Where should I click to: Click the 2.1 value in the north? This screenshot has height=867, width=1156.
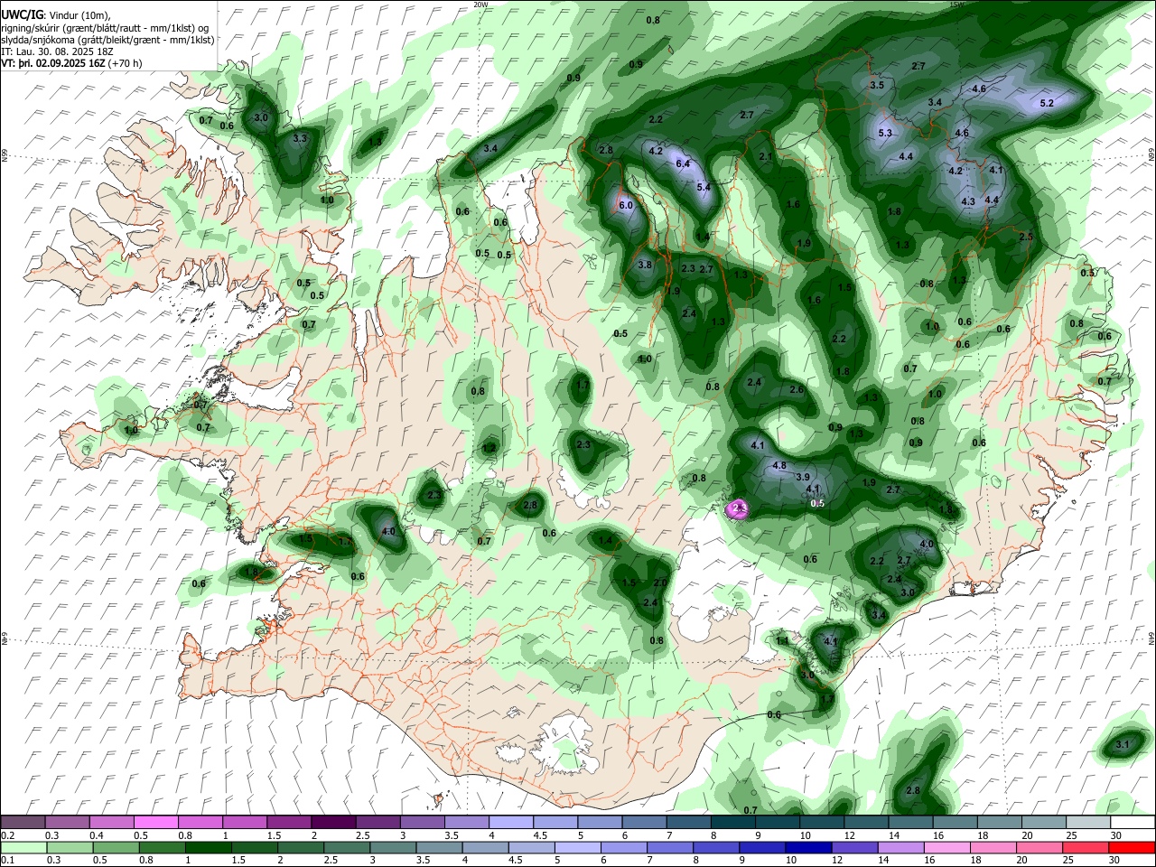(x=766, y=156)
